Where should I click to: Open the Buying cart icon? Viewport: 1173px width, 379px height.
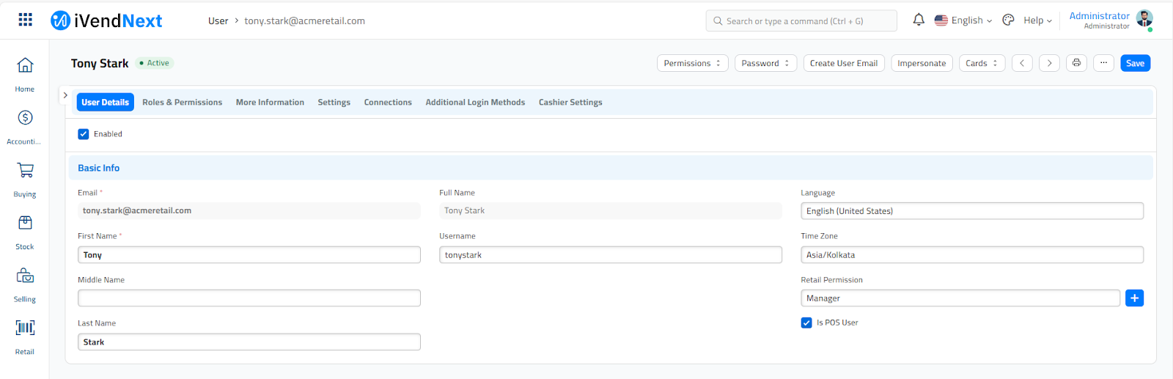[x=25, y=171]
